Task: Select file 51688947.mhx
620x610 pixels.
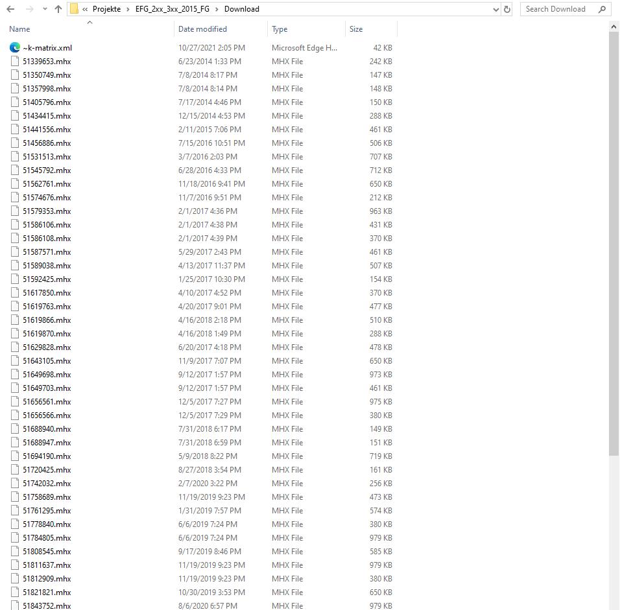Action: [x=47, y=443]
